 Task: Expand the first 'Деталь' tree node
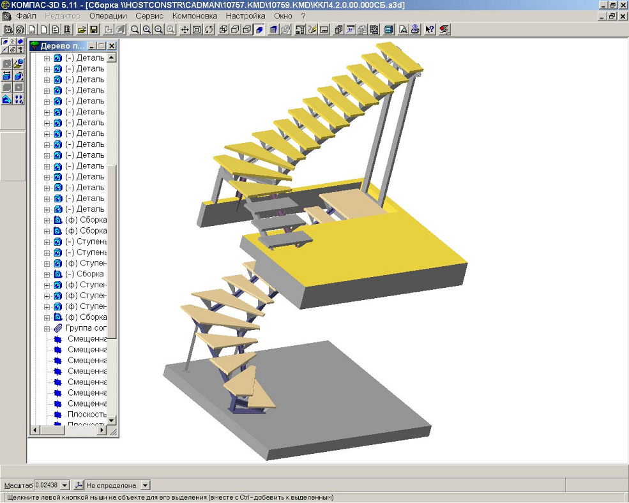coord(47,58)
